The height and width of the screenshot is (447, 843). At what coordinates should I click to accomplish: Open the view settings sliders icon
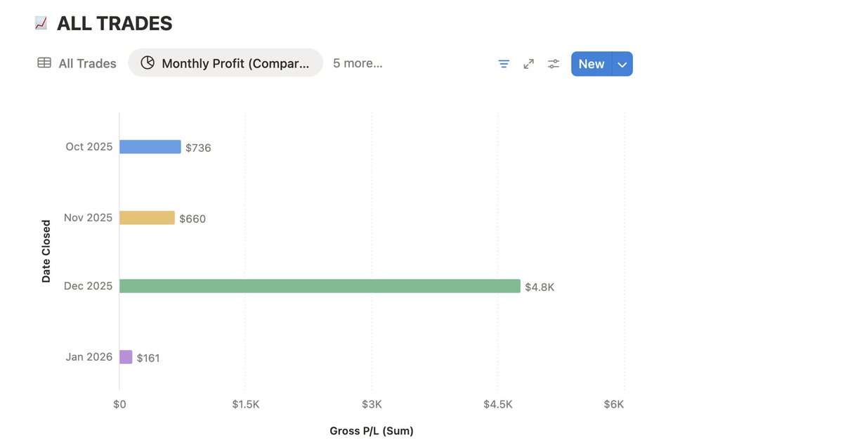click(554, 63)
